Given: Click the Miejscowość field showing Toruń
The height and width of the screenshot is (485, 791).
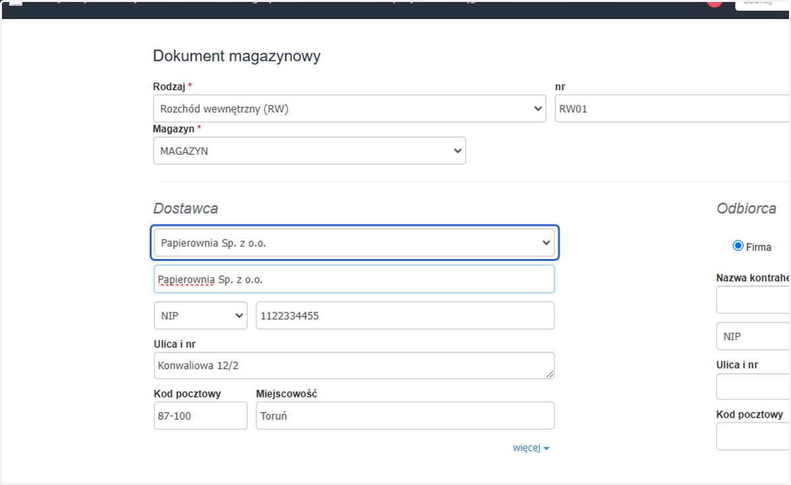Looking at the screenshot, I should click(405, 416).
